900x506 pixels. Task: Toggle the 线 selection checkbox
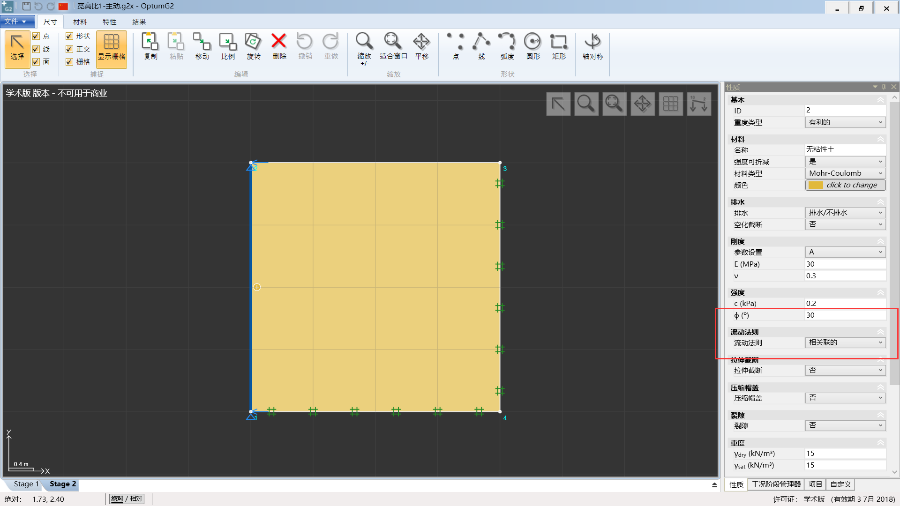(36, 49)
